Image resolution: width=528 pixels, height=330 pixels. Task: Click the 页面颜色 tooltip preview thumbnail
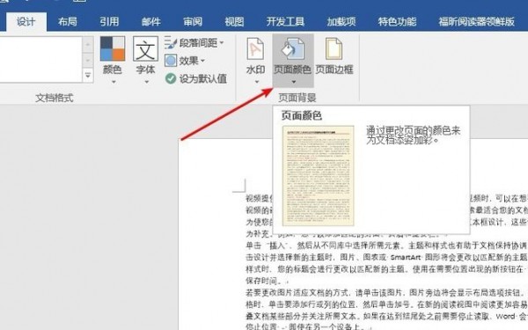click(x=319, y=175)
